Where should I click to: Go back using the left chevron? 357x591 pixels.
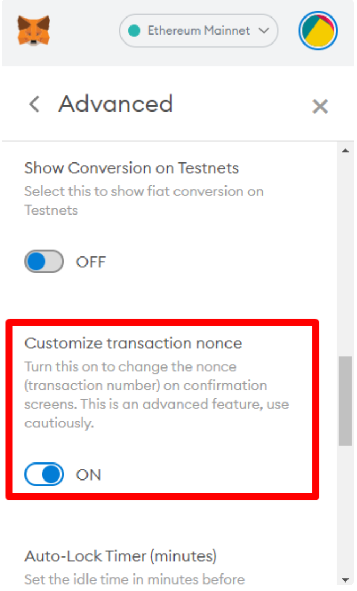click(34, 104)
